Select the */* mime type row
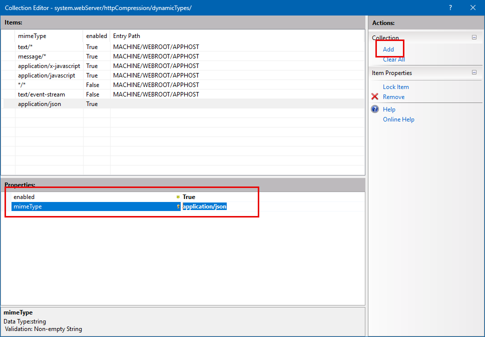The image size is (485, 337). click(x=22, y=85)
